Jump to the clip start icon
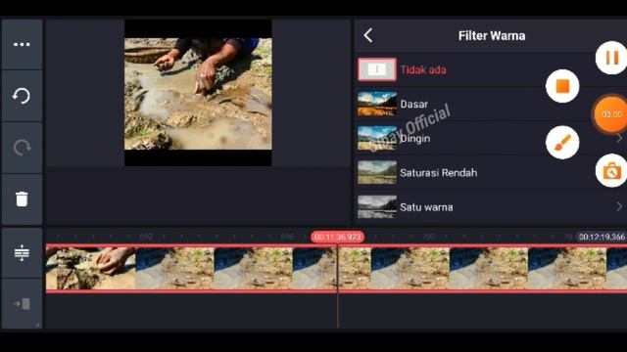Image resolution: width=627 pixels, height=352 pixels. pos(22,304)
